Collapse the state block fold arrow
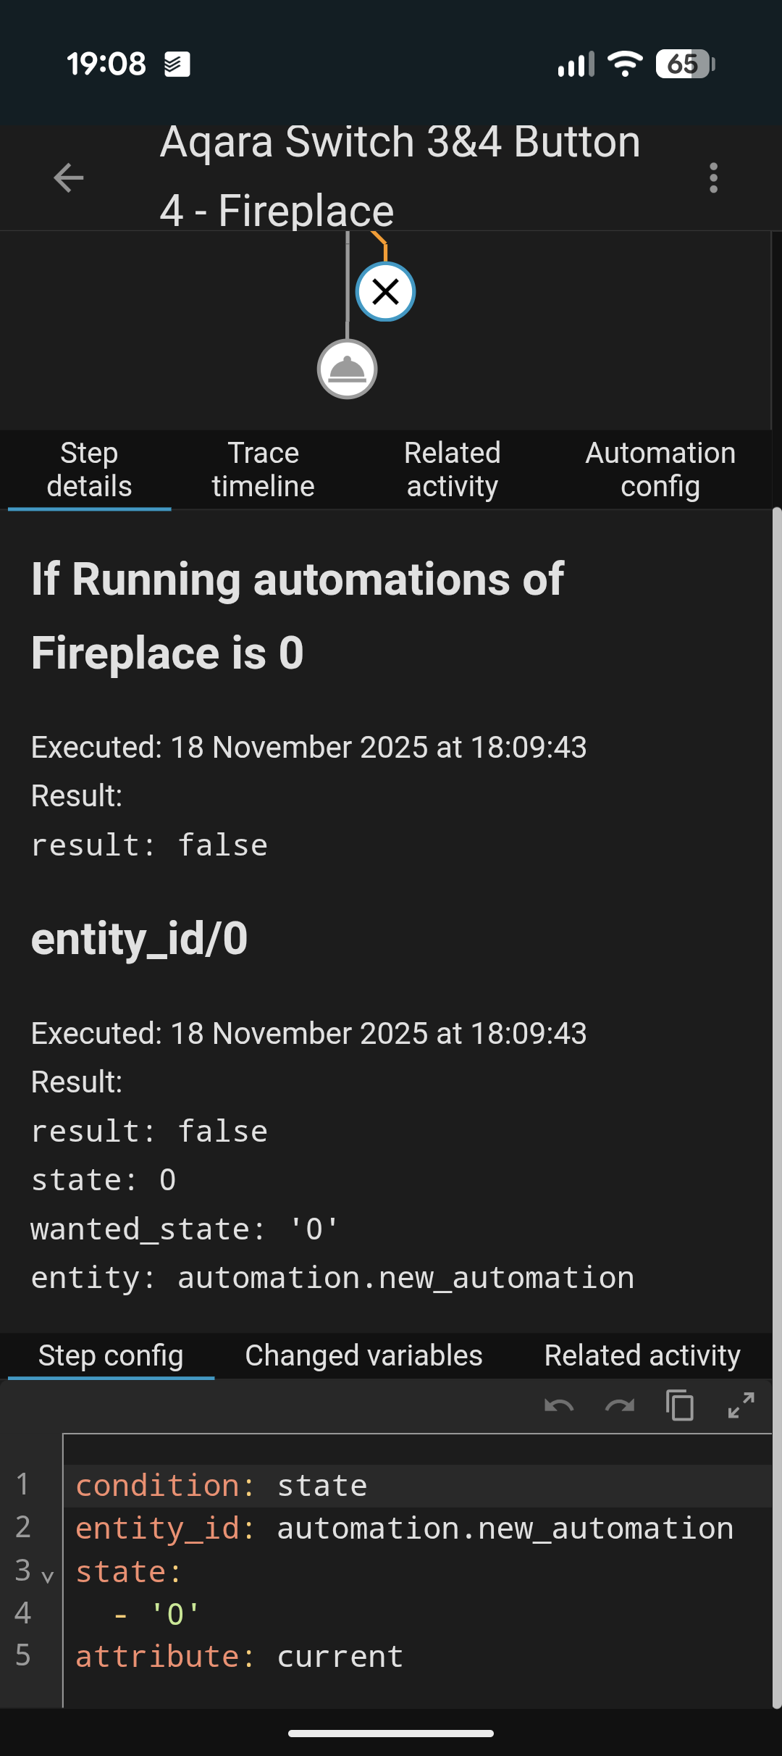 (48, 1576)
